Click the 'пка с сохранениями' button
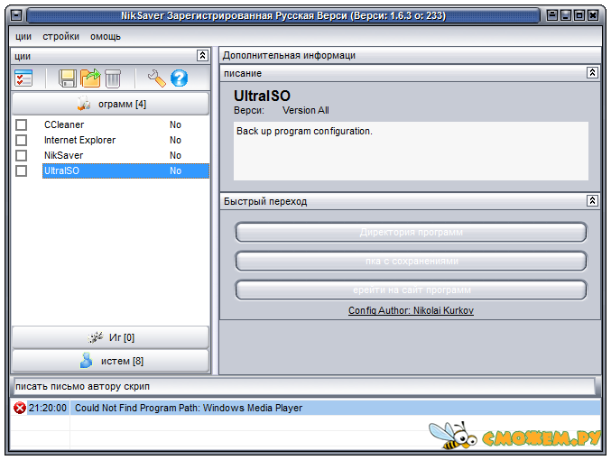Screen dimensions: 611x460 tap(411, 262)
